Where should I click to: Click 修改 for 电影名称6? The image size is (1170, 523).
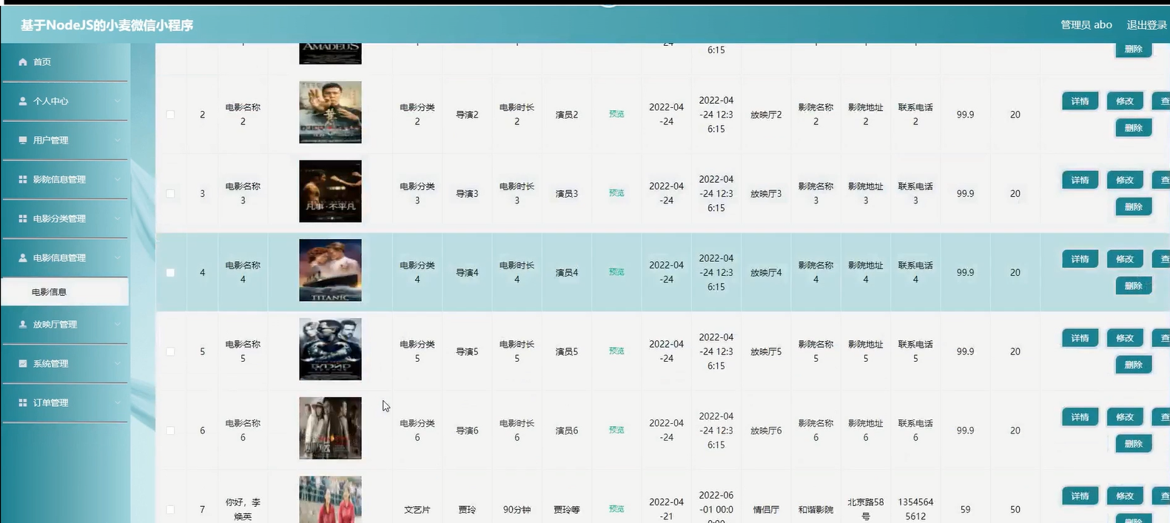tap(1125, 417)
